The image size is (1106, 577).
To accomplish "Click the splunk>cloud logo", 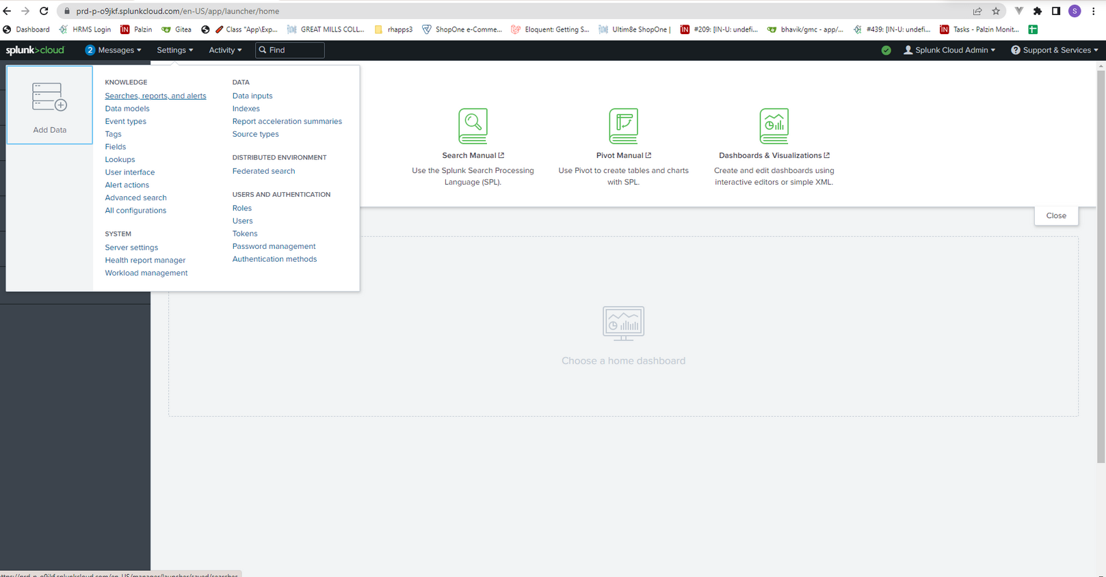I will [x=35, y=50].
